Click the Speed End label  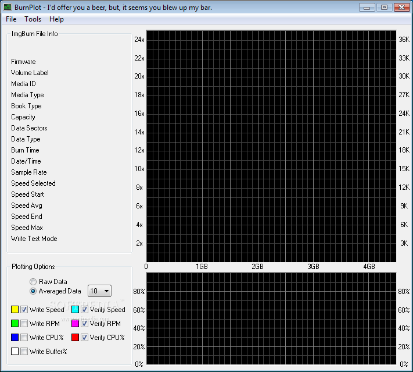click(x=27, y=217)
